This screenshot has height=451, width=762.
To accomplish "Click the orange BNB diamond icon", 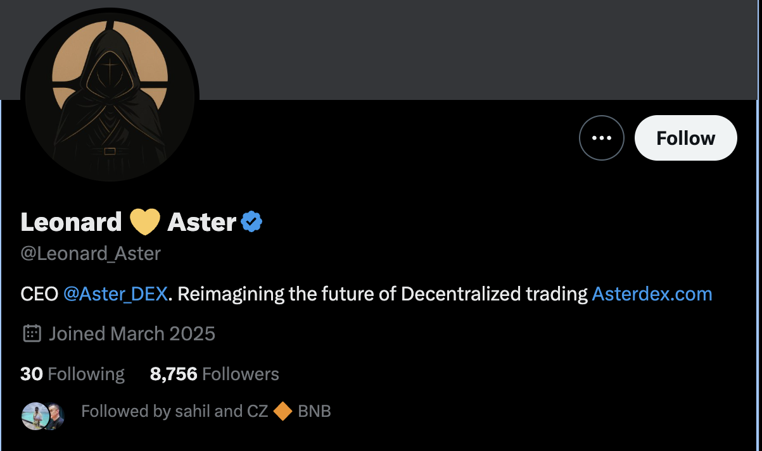I will coord(284,411).
